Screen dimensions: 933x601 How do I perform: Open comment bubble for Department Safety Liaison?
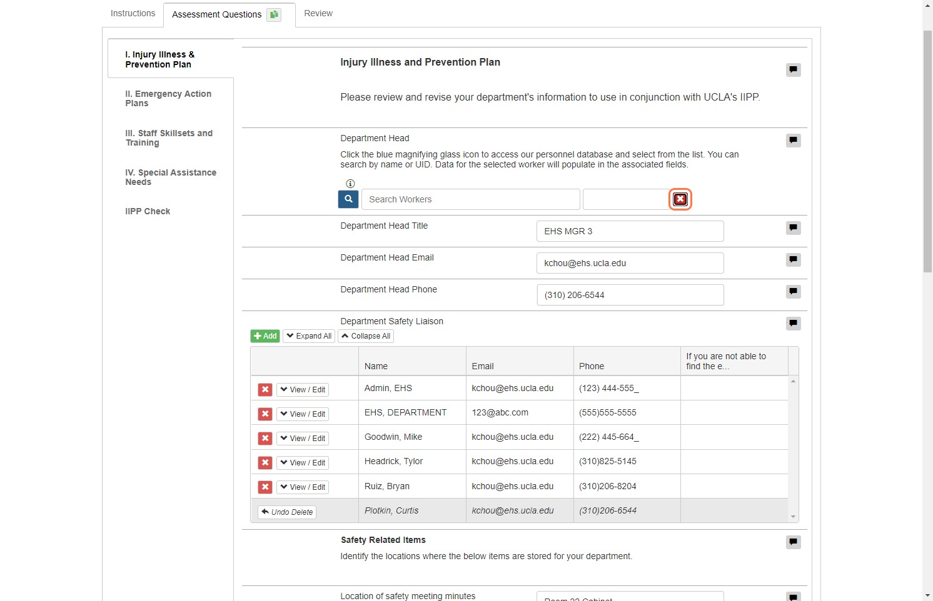[793, 323]
